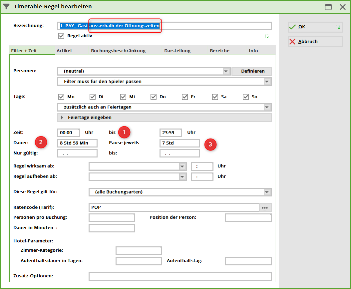
Task: Uncheck the So weekday checkbox
Action: coord(246,97)
